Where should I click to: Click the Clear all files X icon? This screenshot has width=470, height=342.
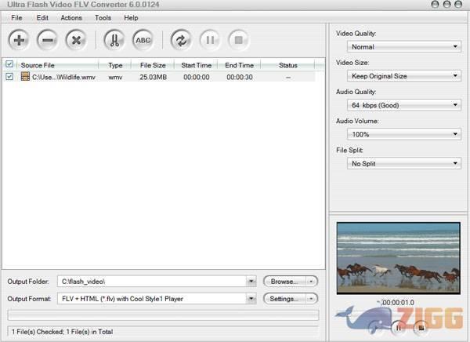click(x=75, y=39)
